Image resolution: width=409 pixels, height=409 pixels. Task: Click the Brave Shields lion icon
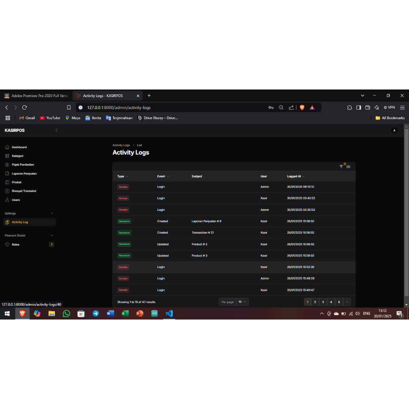click(x=302, y=107)
